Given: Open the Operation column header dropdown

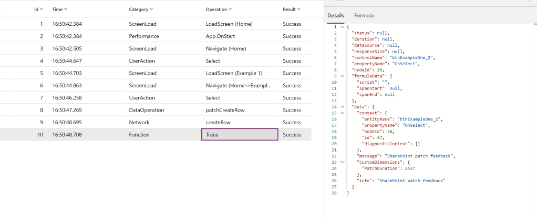Looking at the screenshot, I should (x=230, y=9).
